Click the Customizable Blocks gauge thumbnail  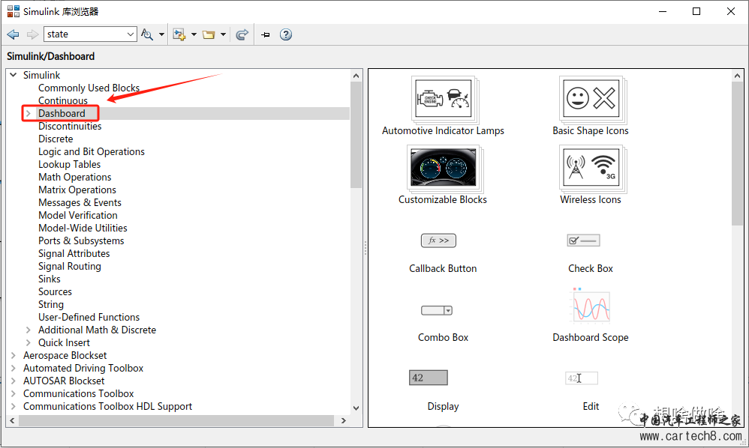click(444, 169)
